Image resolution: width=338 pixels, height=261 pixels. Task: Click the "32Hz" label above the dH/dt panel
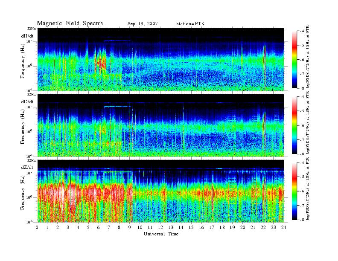[x=32, y=29]
